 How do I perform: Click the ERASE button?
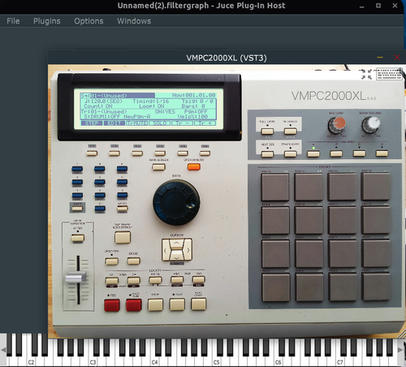[134, 261]
